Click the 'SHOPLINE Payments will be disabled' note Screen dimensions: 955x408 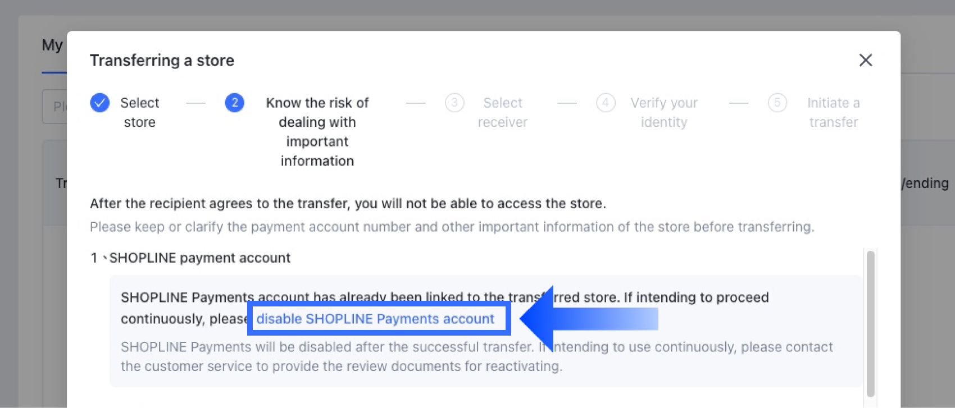click(x=477, y=356)
